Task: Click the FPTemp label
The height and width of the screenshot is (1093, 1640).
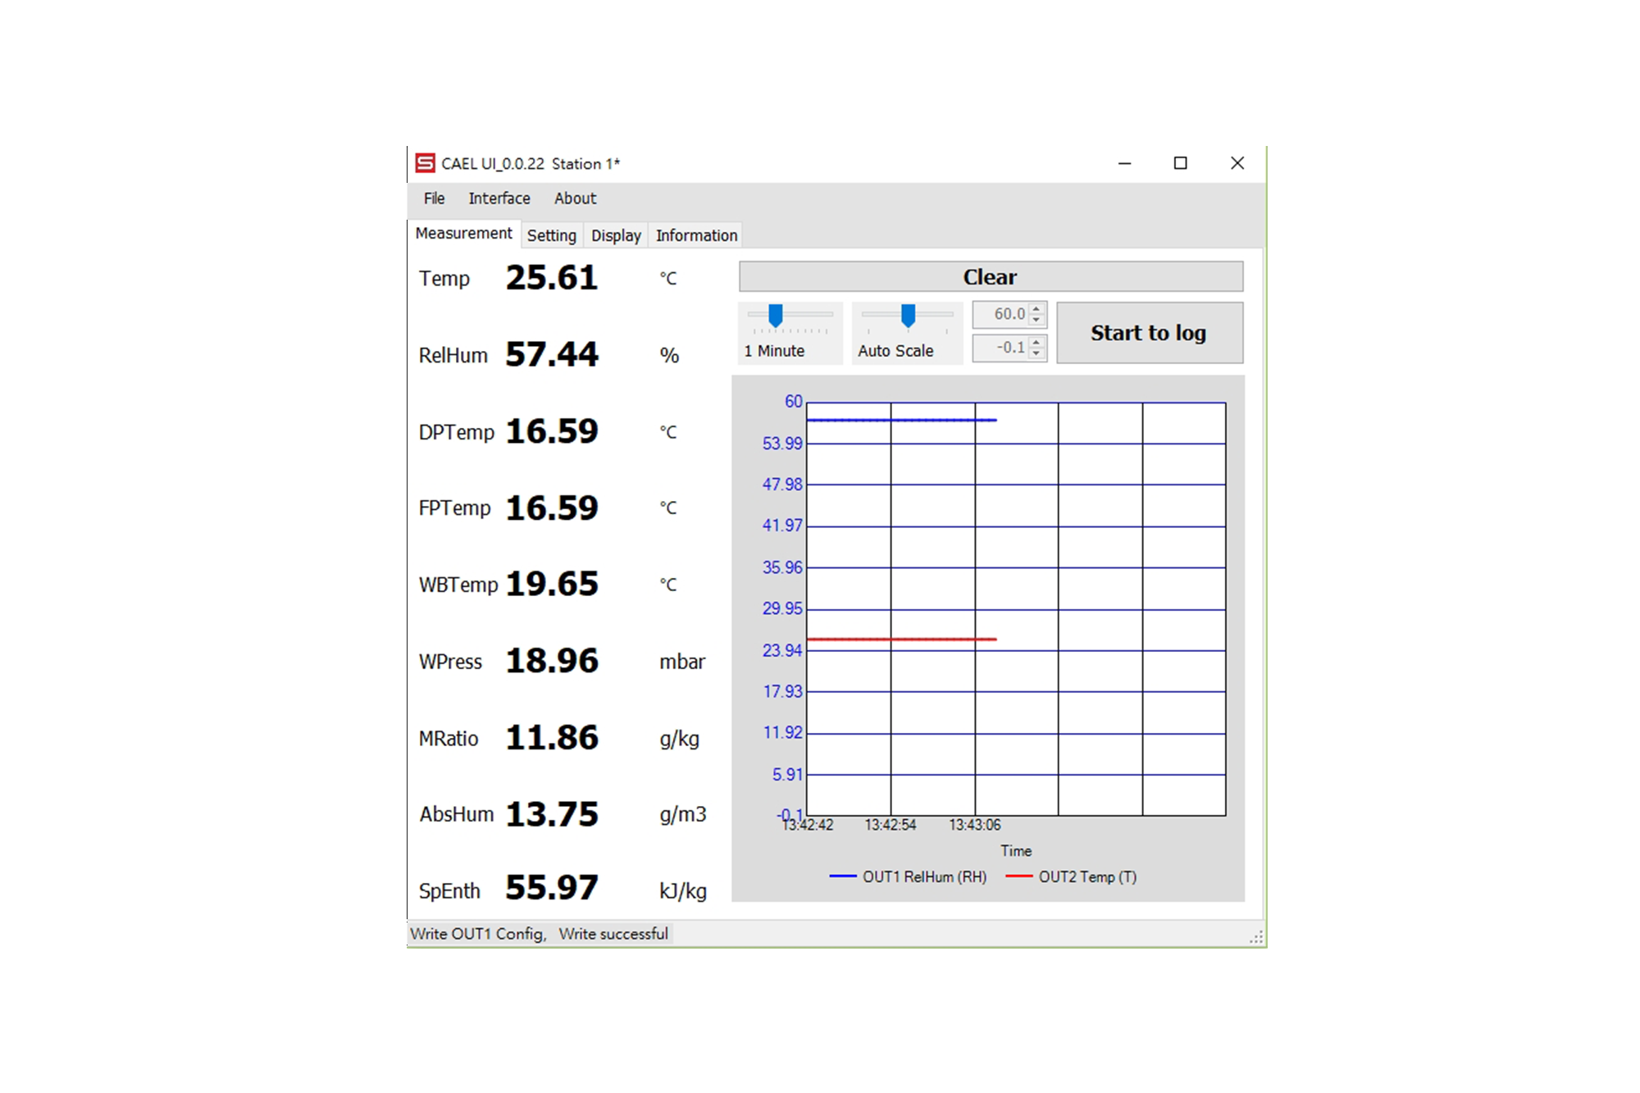Action: tap(454, 508)
